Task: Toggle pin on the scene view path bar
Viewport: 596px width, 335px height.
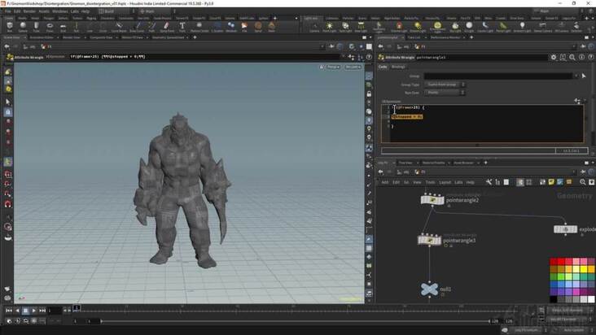Action: click(x=331, y=46)
